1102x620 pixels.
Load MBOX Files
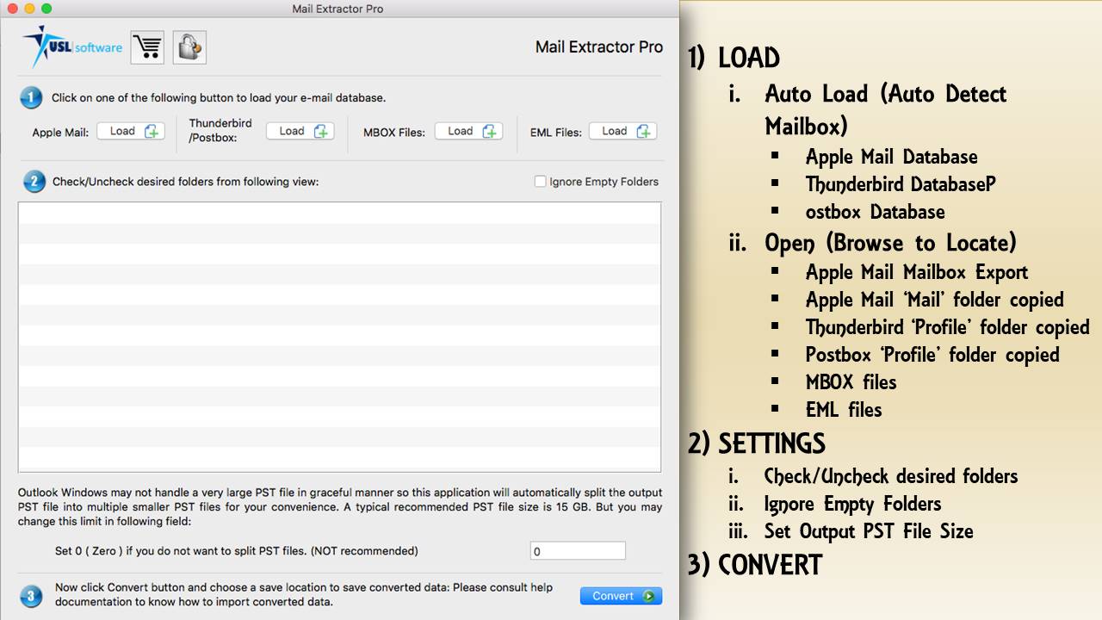[469, 131]
